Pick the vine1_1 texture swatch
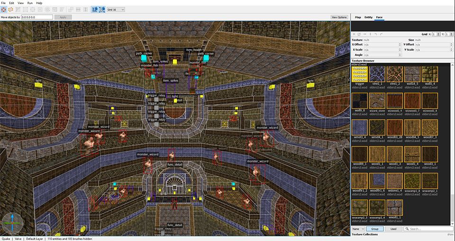The height and width of the screenshot is (241, 455). tap(377, 74)
